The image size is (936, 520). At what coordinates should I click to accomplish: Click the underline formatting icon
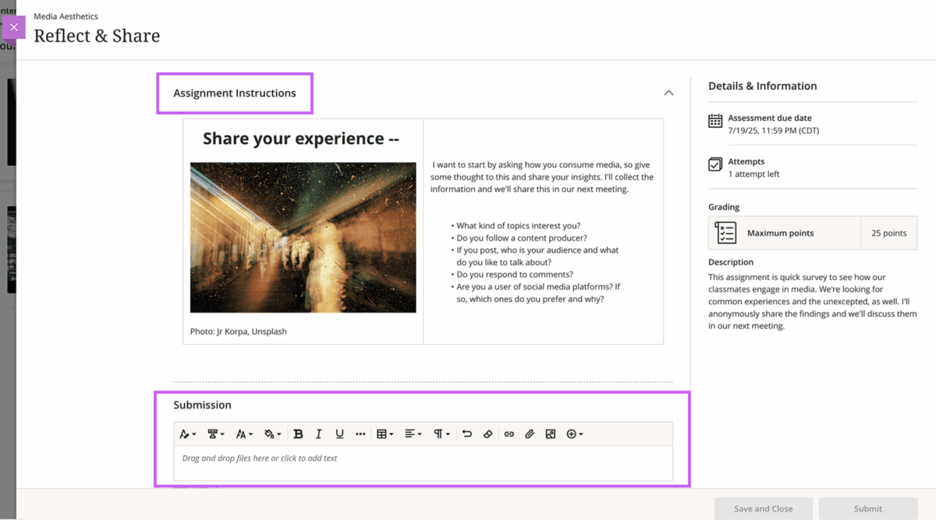339,434
